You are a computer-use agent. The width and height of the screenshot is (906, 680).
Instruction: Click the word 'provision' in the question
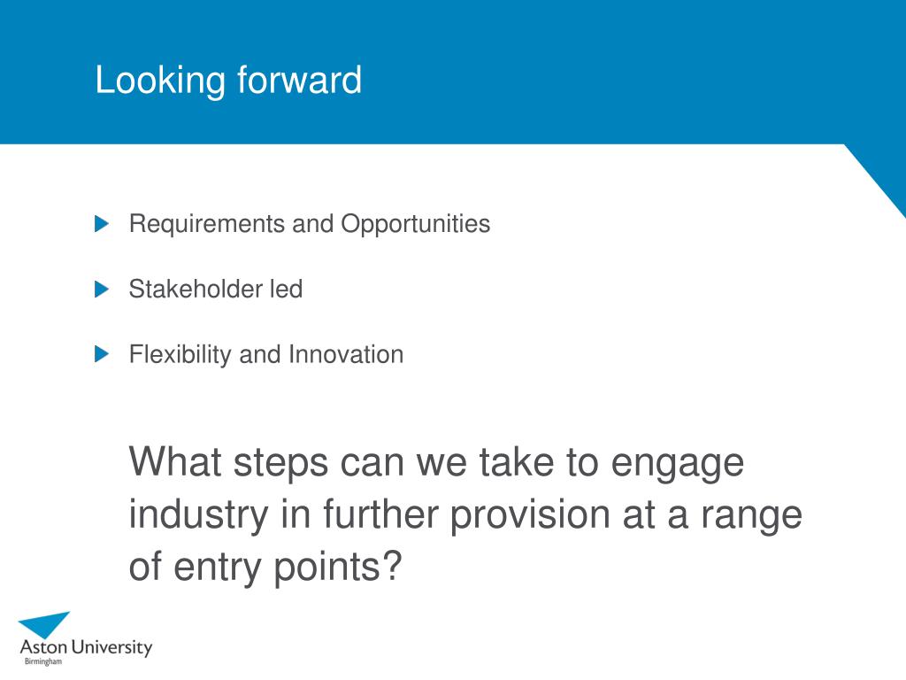tap(530, 514)
